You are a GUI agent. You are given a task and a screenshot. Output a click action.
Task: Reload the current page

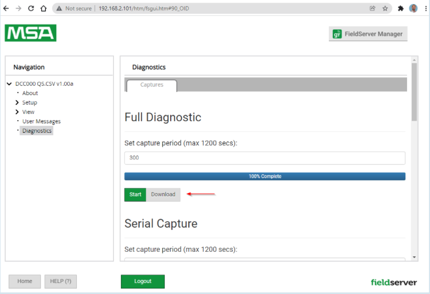pos(31,8)
